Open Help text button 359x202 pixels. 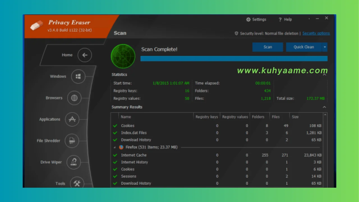pos(288,20)
